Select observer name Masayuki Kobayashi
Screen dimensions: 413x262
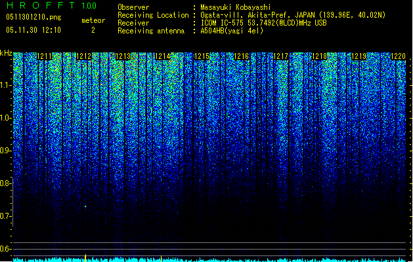[x=236, y=7]
